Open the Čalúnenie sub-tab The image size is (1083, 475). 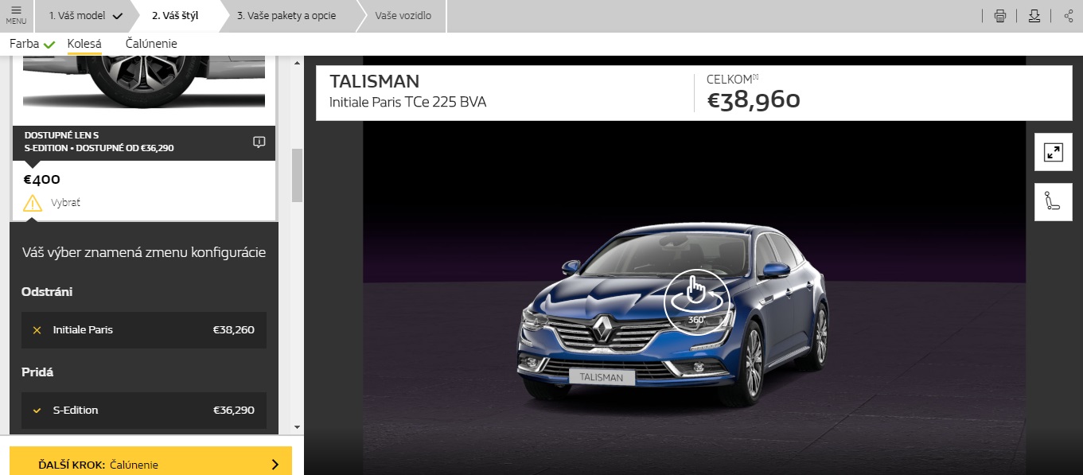click(151, 44)
